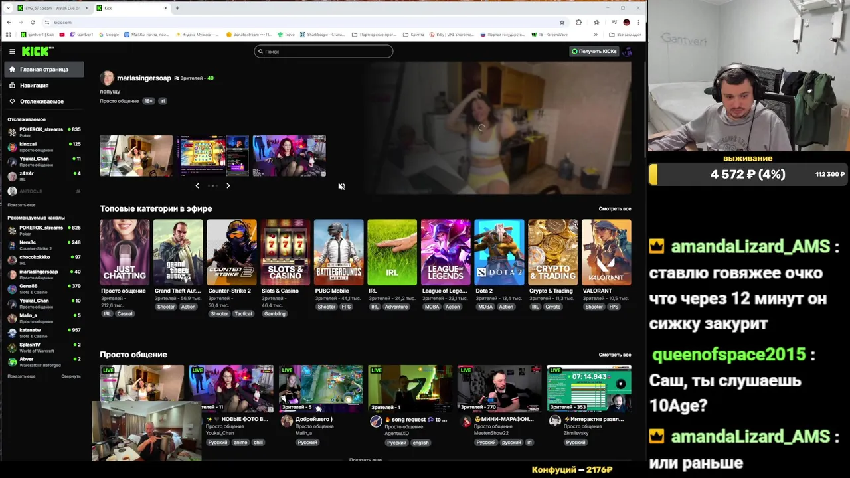
Task: Open АНТОСЫК offline channel in sidebar
Action: [44, 191]
